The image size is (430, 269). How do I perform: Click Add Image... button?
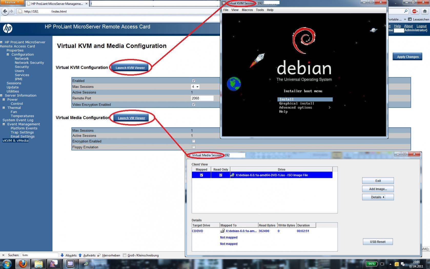[378, 189]
